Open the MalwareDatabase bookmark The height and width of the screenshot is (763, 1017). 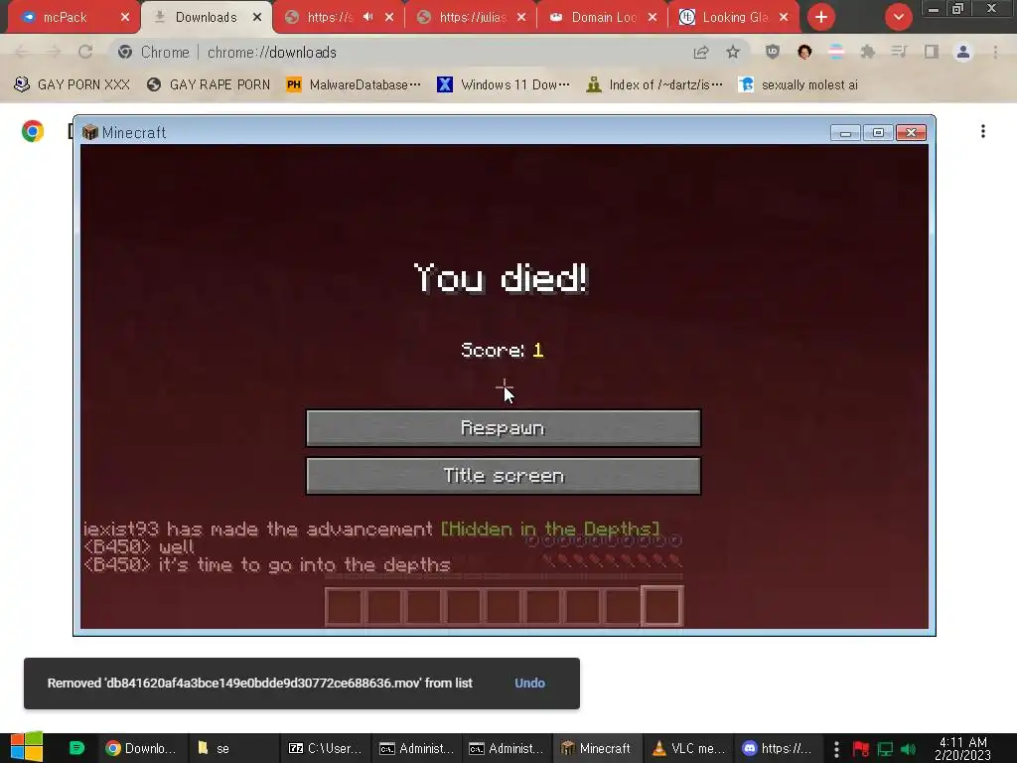[x=355, y=84]
